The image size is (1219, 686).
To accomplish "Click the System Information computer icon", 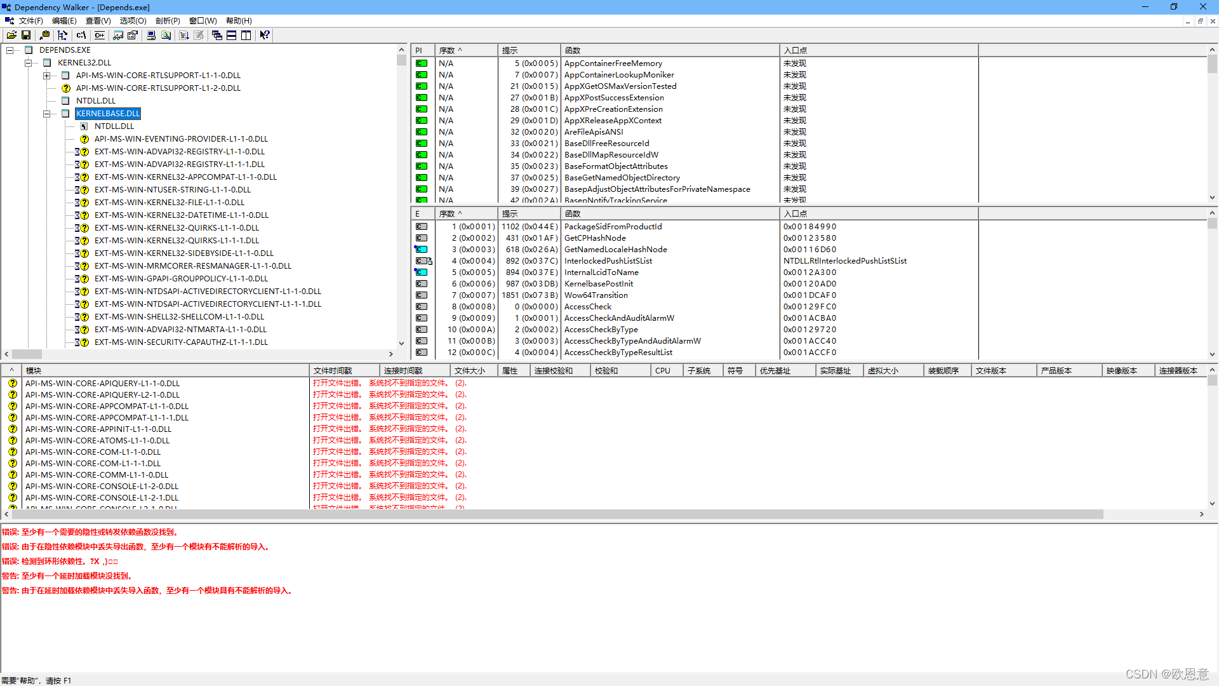I will [x=151, y=36].
